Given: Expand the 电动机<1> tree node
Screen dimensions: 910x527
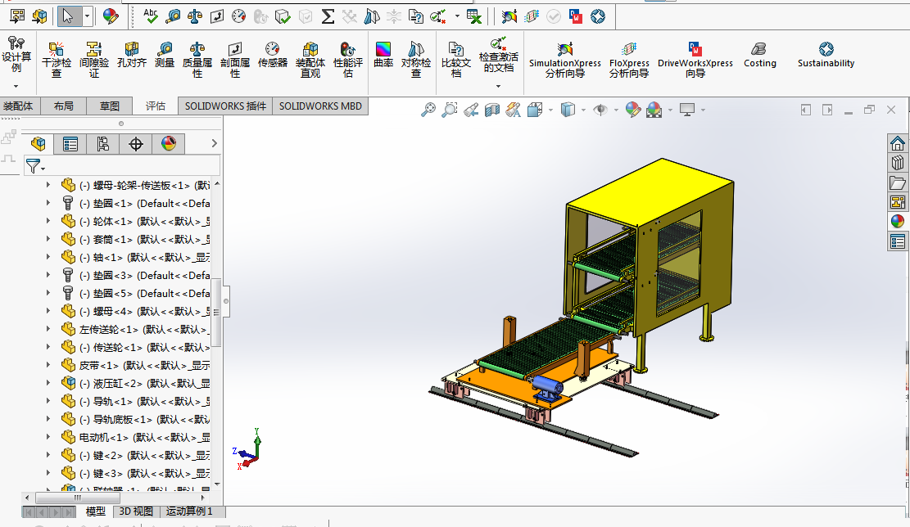Looking at the screenshot, I should tap(48, 436).
